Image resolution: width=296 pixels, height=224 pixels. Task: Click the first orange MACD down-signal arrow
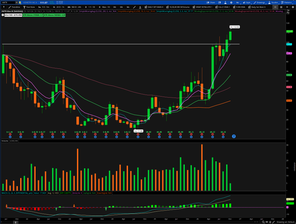point(7,206)
